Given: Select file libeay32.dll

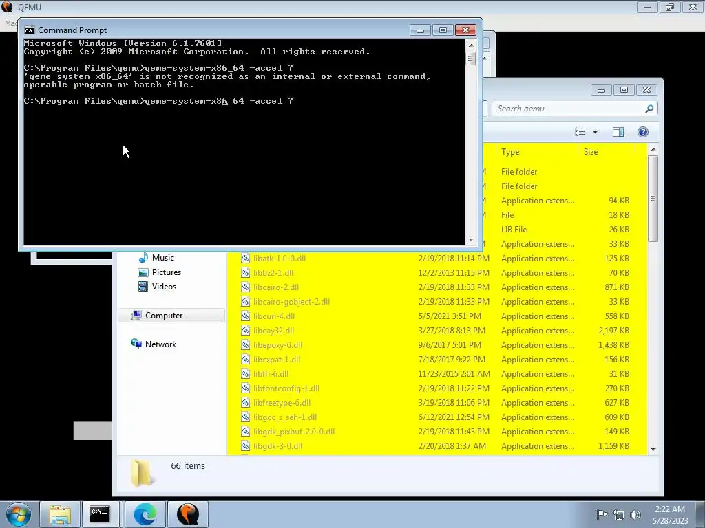Looking at the screenshot, I should (273, 331).
